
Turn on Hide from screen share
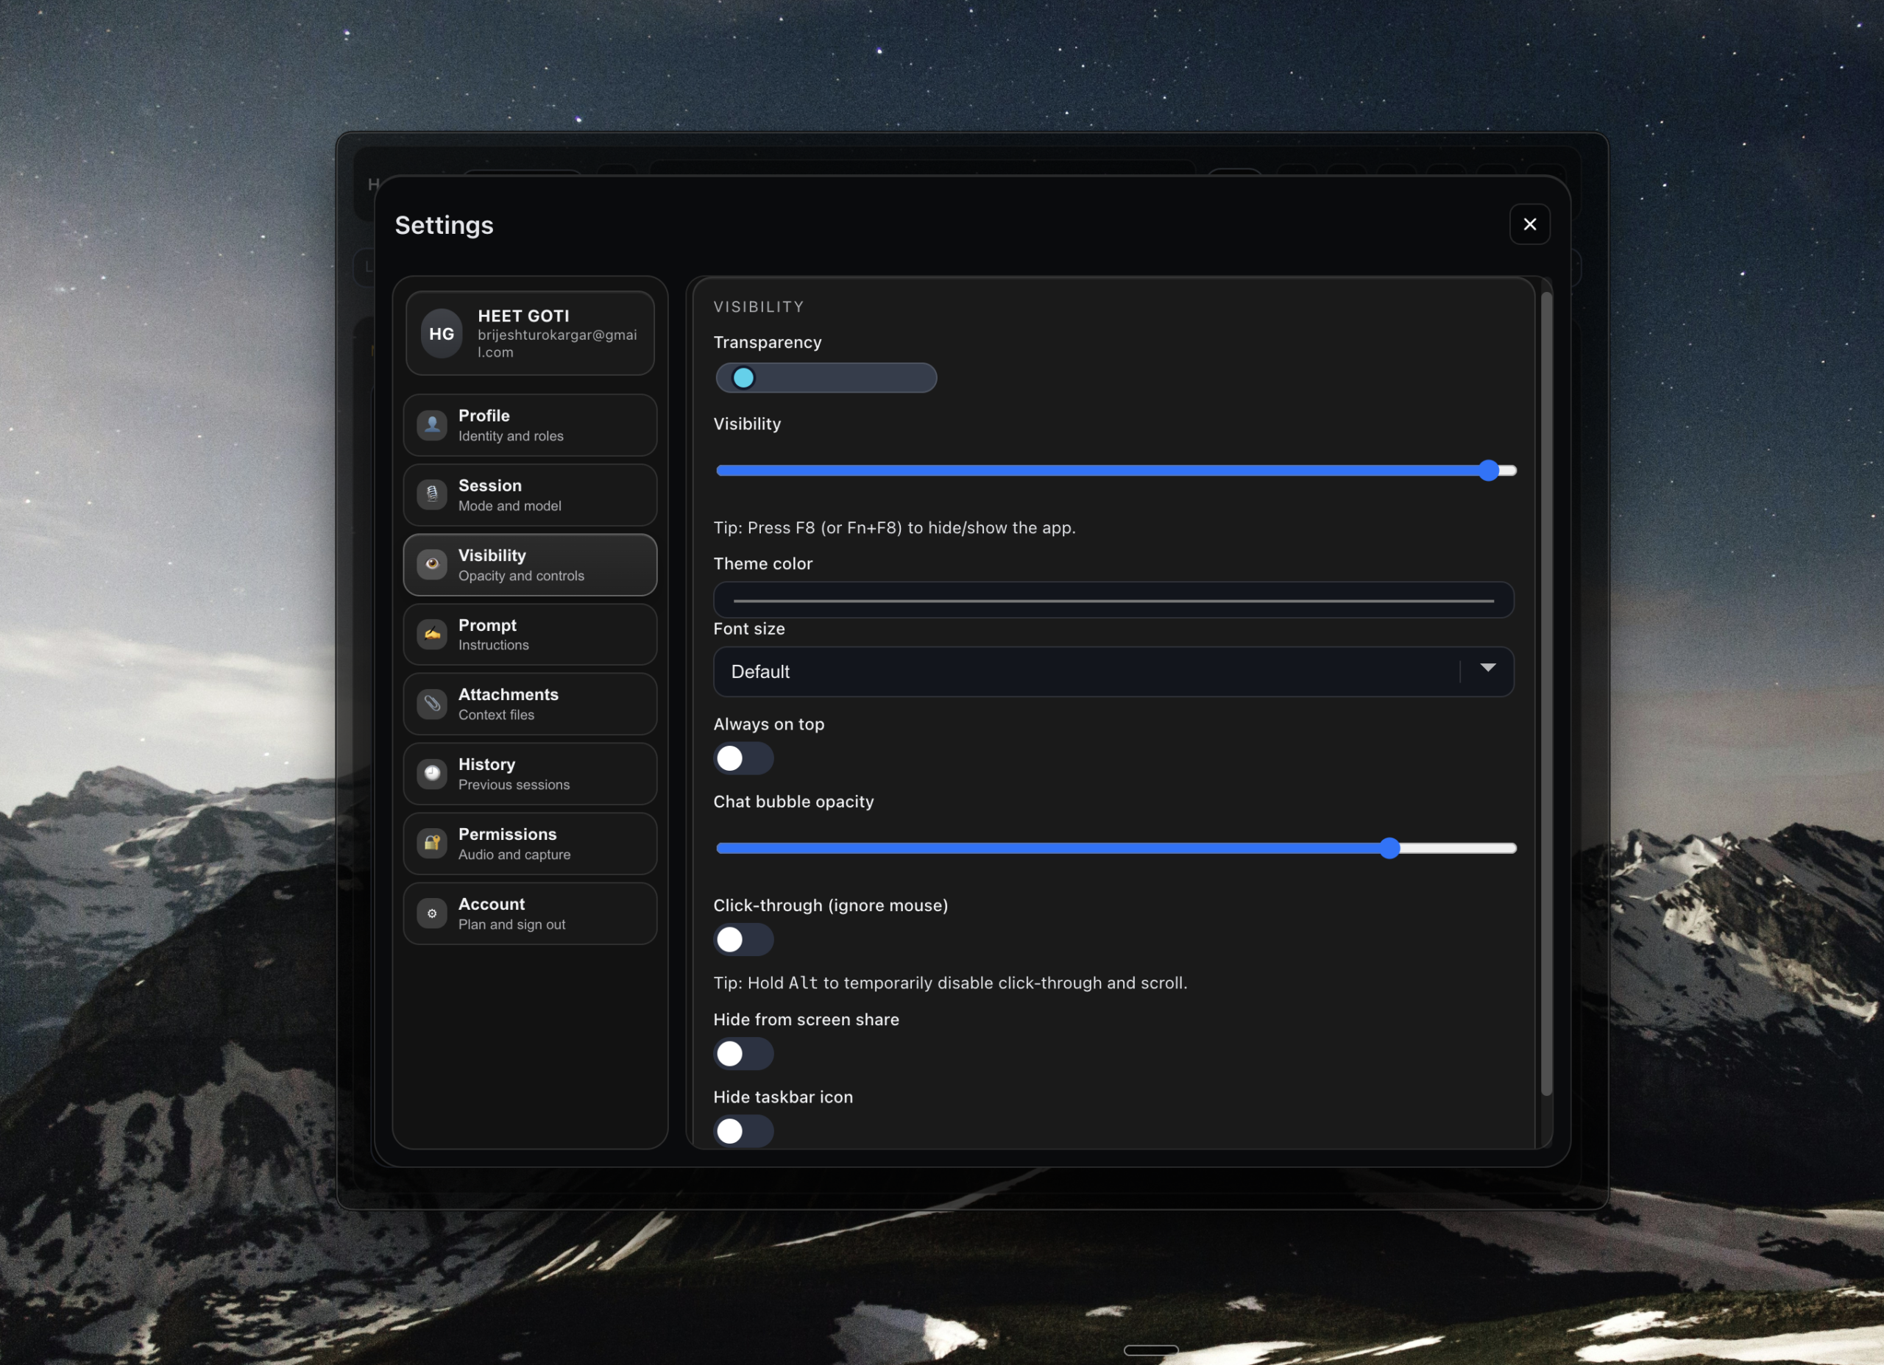click(x=743, y=1054)
